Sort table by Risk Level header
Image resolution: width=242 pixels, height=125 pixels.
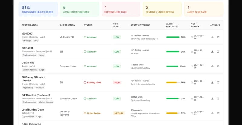pos(116,25)
